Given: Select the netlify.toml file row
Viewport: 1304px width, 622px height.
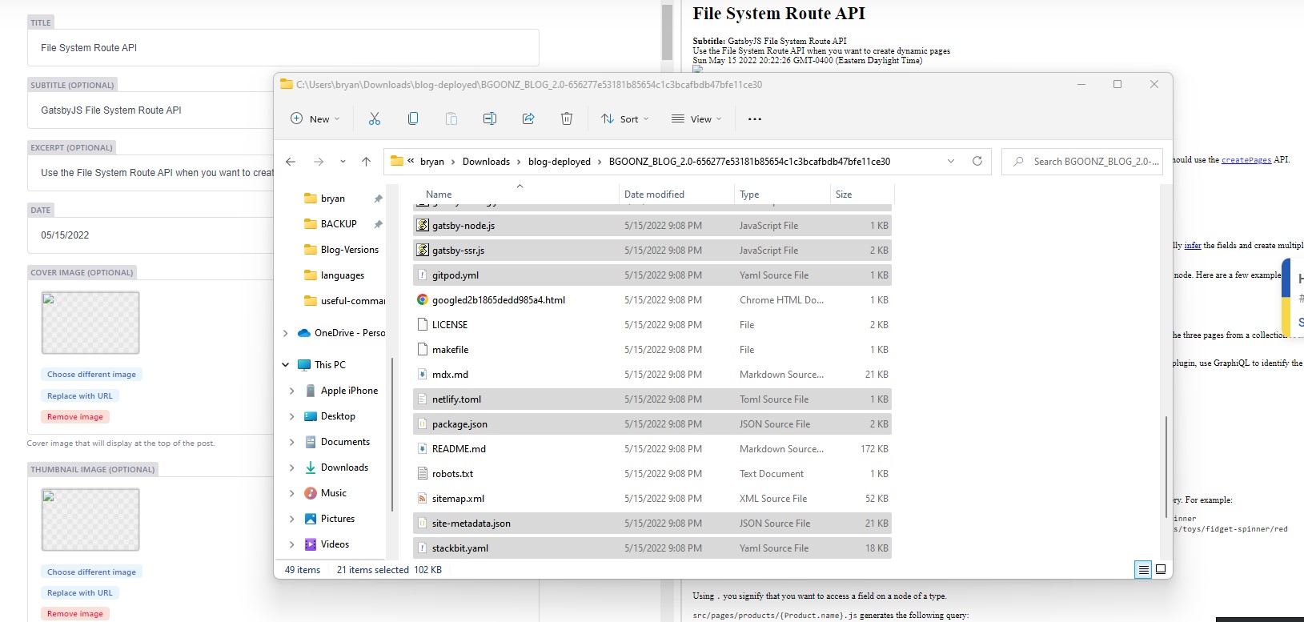Looking at the screenshot, I should pyautogui.click(x=652, y=399).
